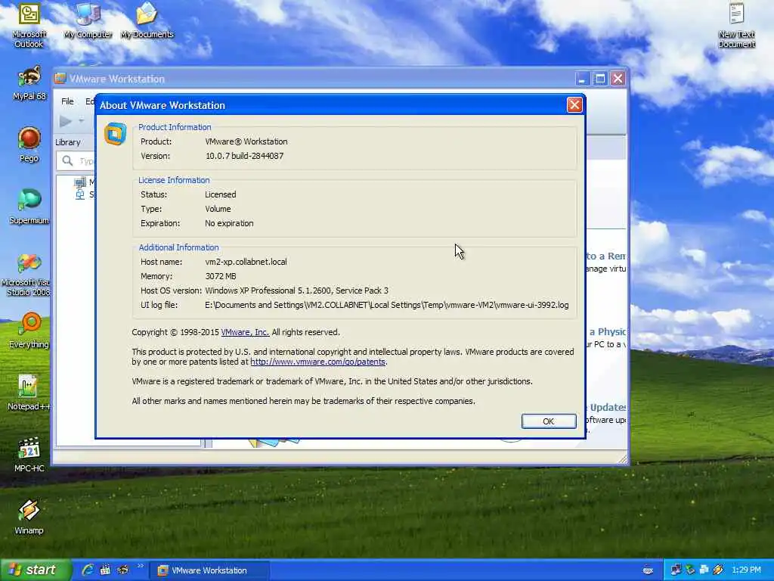The image size is (774, 581).
Task: Select the New Text Document icon
Action: point(736,25)
